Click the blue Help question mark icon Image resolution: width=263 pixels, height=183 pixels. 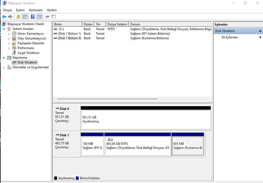pos(33,17)
